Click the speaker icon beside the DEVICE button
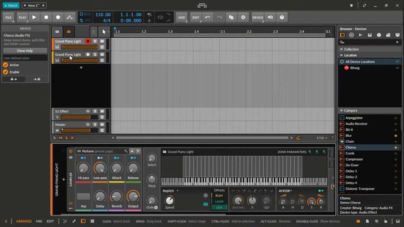The width and height of the screenshot is (404, 227). (270, 17)
